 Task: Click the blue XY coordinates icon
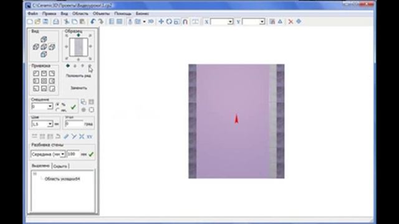89,137
